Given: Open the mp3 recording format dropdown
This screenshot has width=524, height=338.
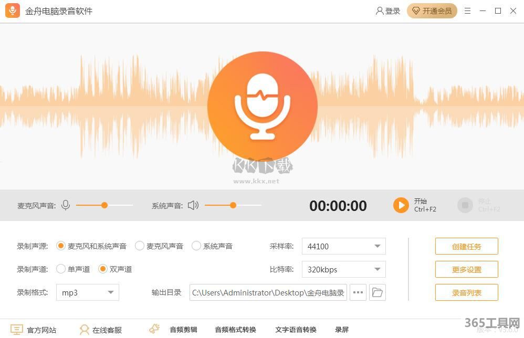Looking at the screenshot, I should [x=110, y=292].
